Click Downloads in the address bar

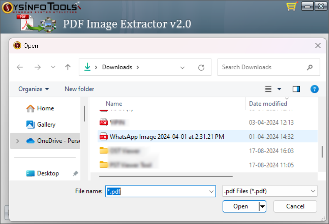click(x=117, y=67)
